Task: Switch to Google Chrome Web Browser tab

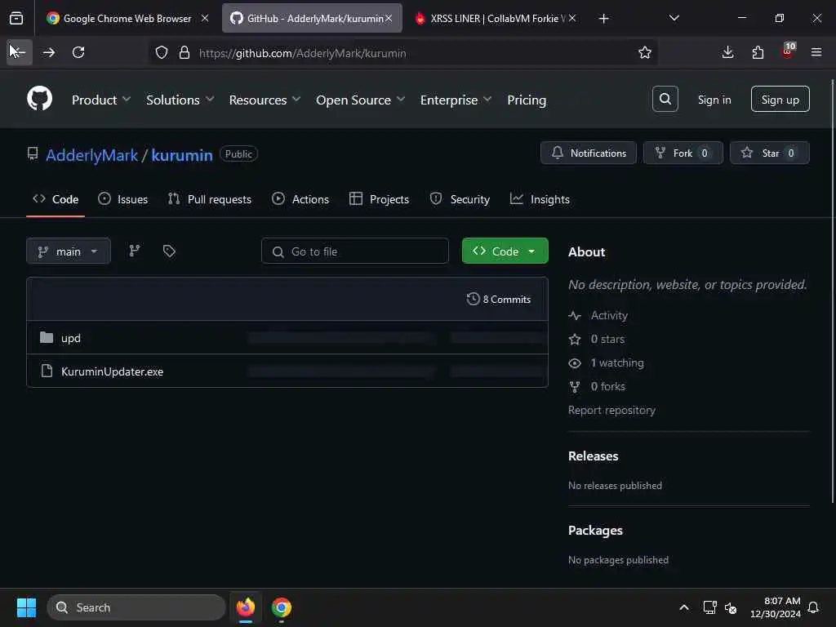Action: (x=127, y=19)
